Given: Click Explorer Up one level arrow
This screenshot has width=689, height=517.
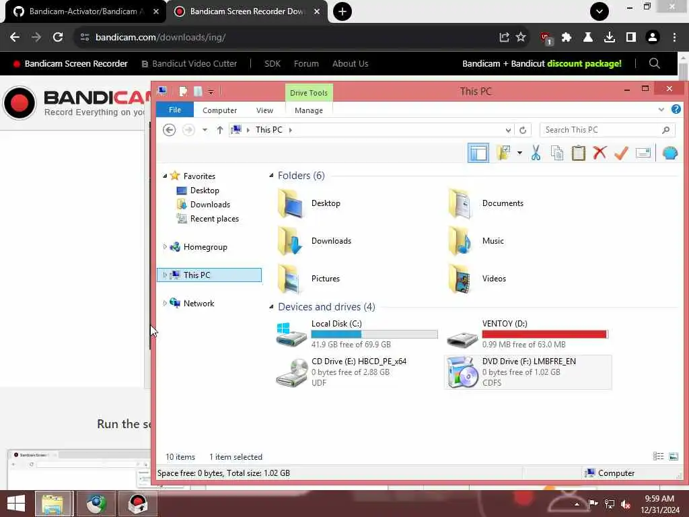Looking at the screenshot, I should coord(220,130).
